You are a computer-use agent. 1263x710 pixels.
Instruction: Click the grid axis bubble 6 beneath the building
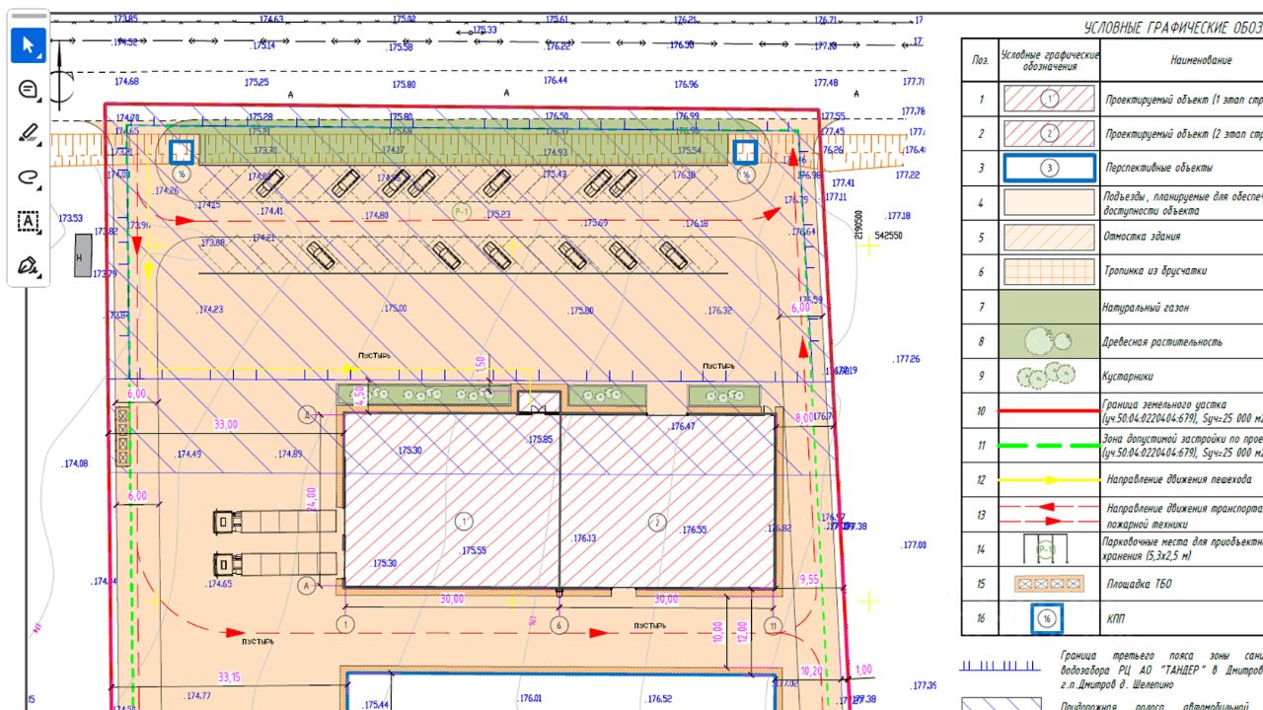(559, 625)
